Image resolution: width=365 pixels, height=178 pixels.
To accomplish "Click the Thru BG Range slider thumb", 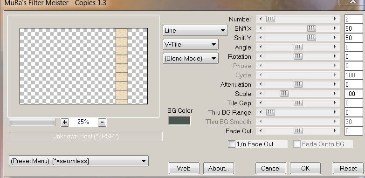I will 270,112.
